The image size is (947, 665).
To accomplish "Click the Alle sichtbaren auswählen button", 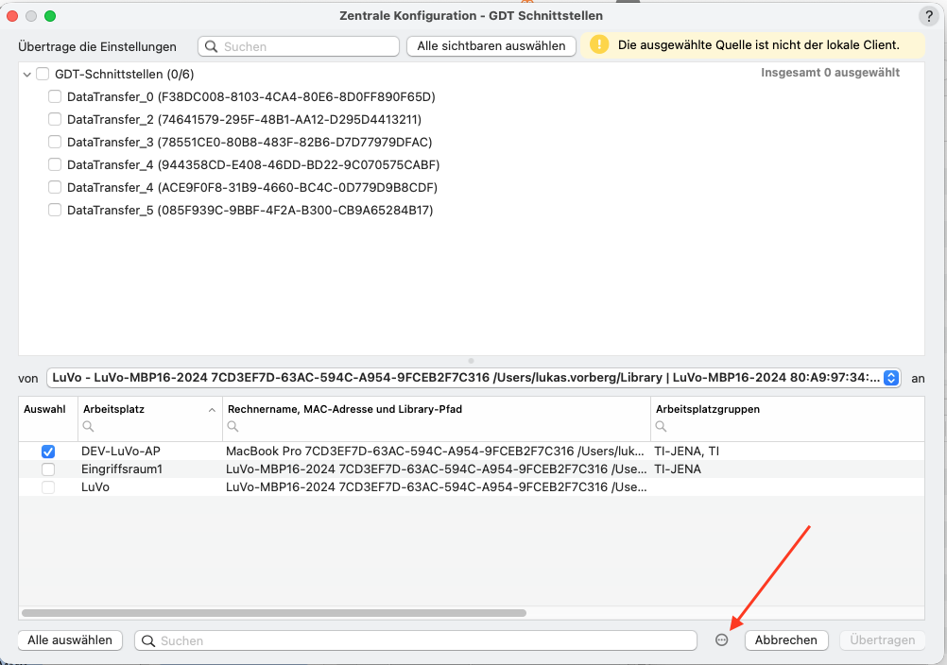I will coord(491,46).
